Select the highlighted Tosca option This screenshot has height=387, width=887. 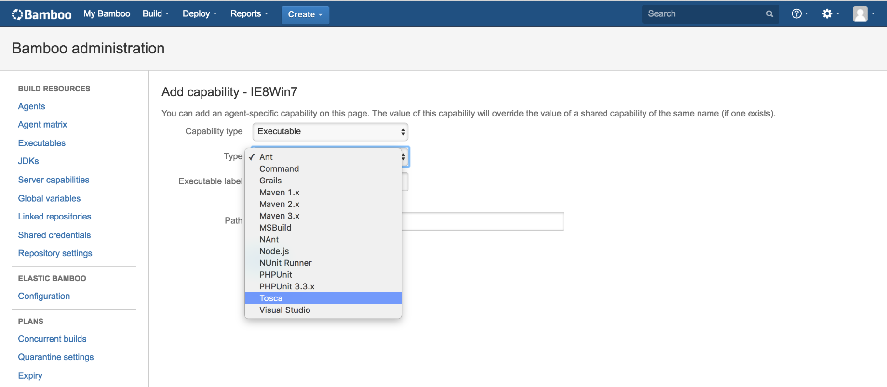tap(323, 298)
